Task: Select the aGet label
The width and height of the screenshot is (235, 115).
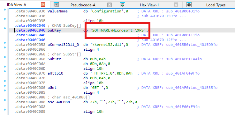Action: click(52, 88)
